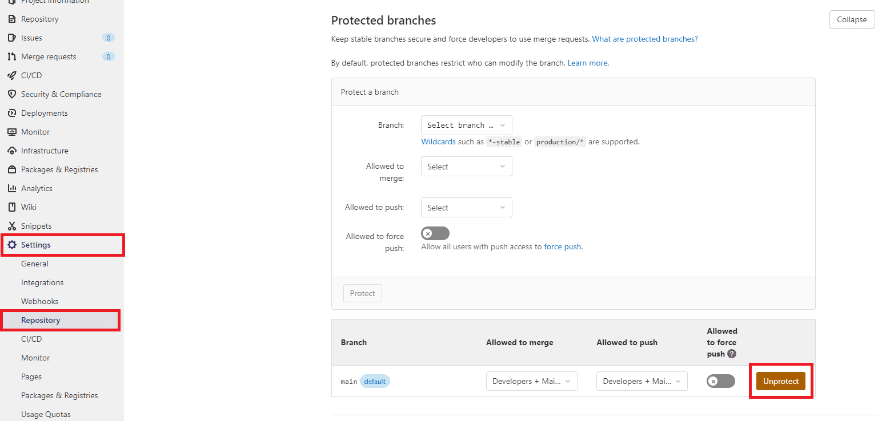Click the Monitor screen icon
Image resolution: width=886 pixels, height=421 pixels.
point(11,132)
